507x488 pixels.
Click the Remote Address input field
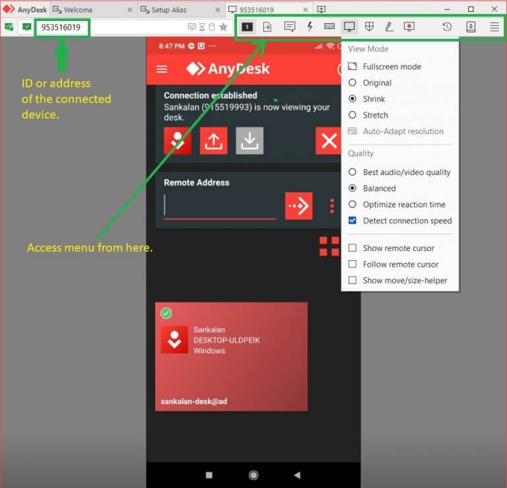point(220,207)
